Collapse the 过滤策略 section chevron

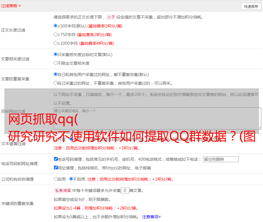coord(20,6)
